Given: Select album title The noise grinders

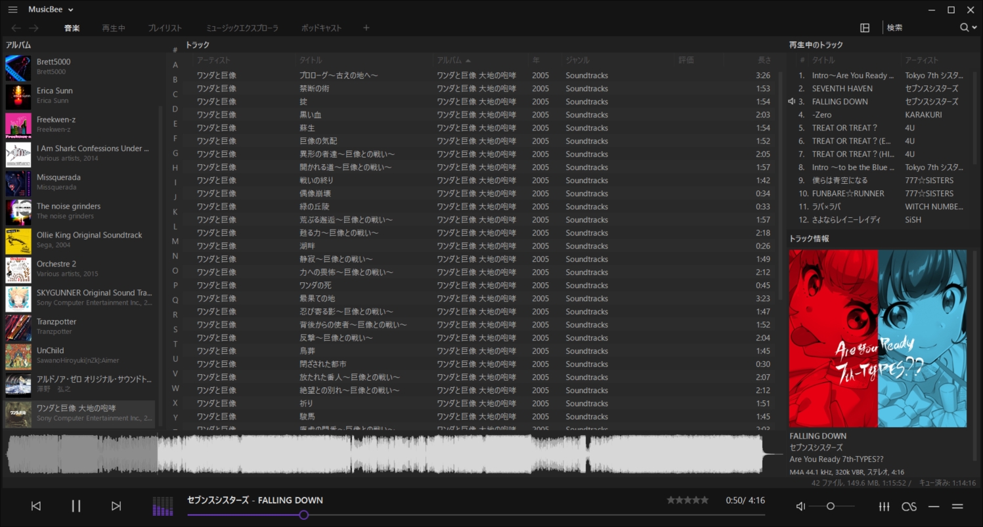Looking at the screenshot, I should 68,206.
